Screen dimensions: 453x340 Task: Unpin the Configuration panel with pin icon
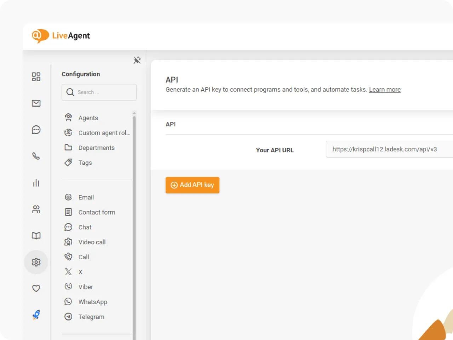click(x=137, y=60)
